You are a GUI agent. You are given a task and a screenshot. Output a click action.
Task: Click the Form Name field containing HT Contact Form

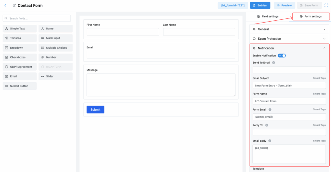click(289, 101)
